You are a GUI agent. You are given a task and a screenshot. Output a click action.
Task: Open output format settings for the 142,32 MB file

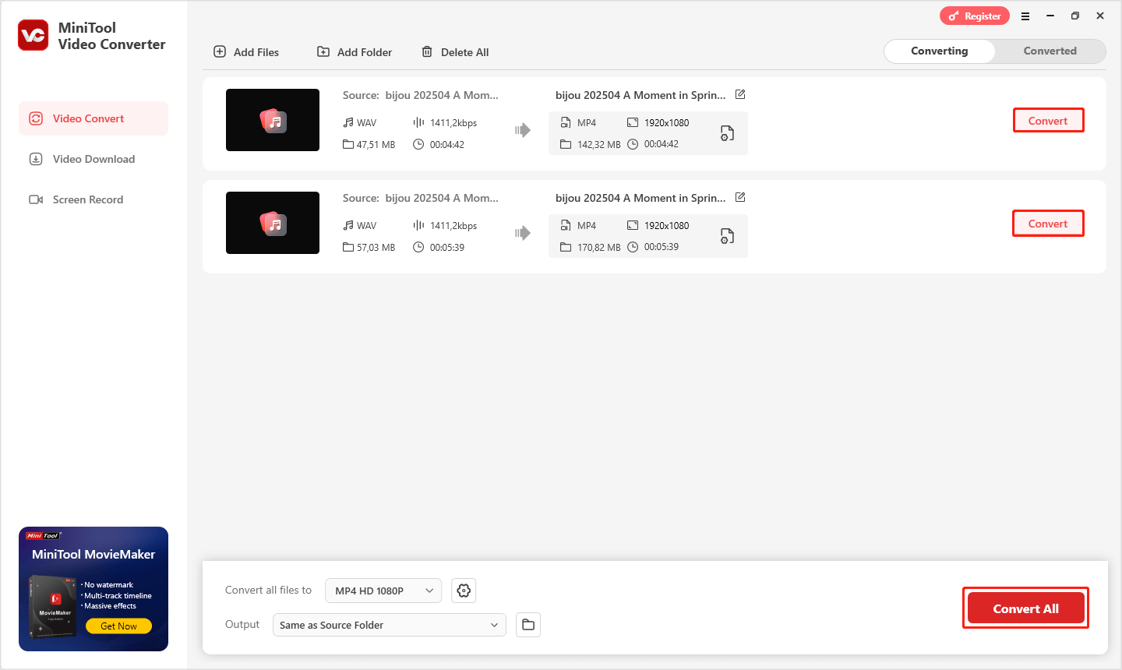727,133
